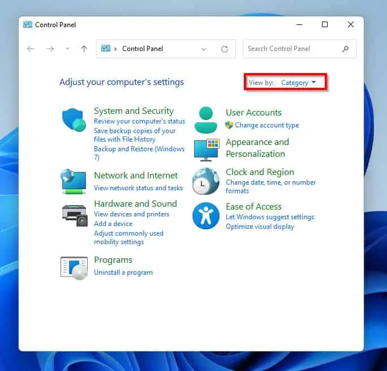Screen dimensions: 387x371
Task: Click the Ease of Access icon
Action: click(x=206, y=216)
